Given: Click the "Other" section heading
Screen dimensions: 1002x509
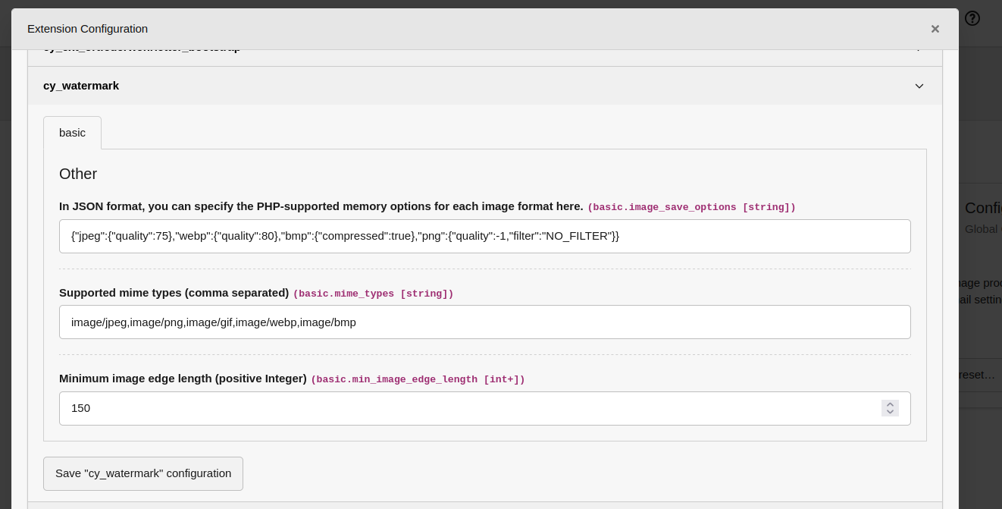Looking at the screenshot, I should pyautogui.click(x=78, y=174).
